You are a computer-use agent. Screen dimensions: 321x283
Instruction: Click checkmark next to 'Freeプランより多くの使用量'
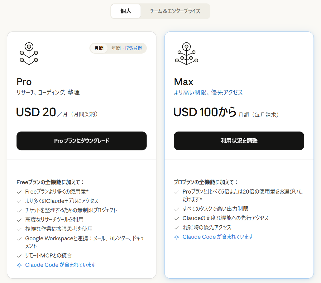pyautogui.click(x=19, y=192)
